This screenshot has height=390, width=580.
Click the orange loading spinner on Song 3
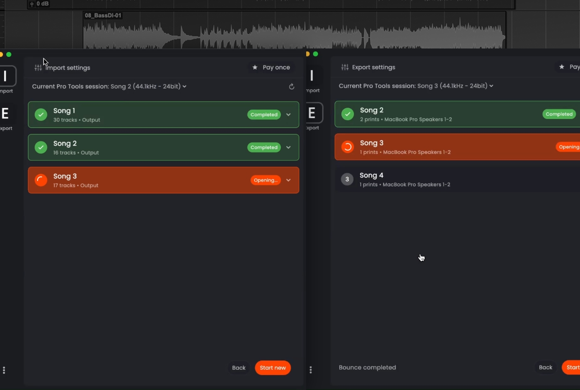tap(41, 180)
